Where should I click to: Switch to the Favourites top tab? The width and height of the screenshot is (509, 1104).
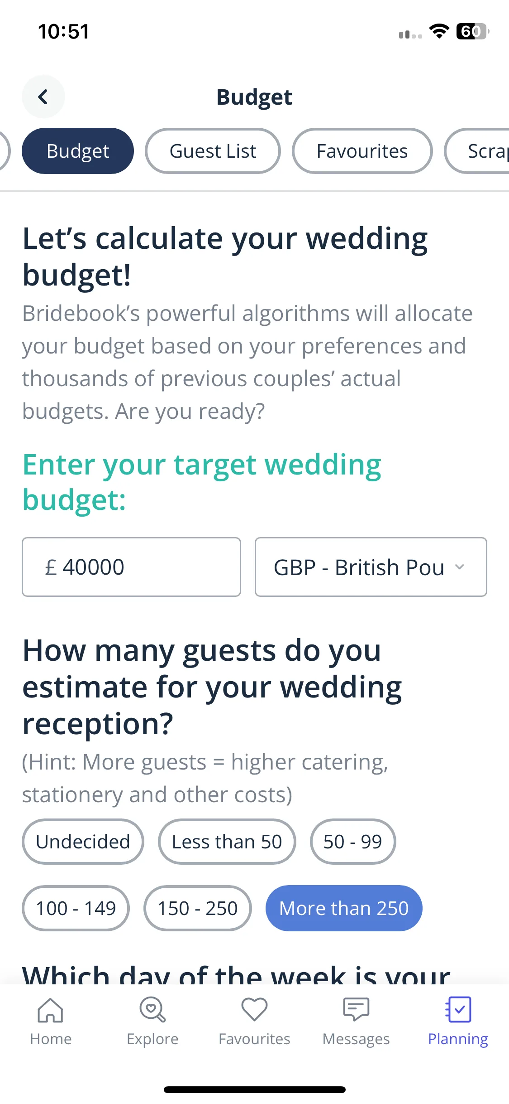[x=362, y=151]
